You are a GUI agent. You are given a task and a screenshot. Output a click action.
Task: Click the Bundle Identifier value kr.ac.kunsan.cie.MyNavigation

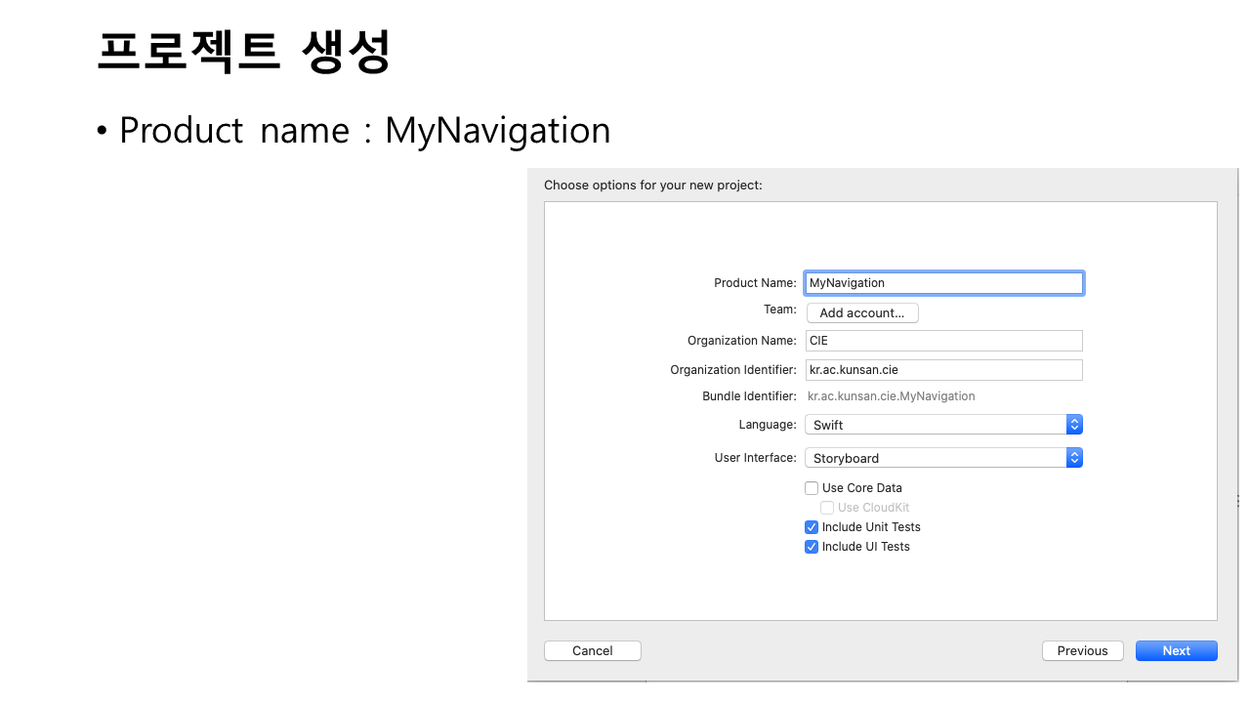pos(891,396)
